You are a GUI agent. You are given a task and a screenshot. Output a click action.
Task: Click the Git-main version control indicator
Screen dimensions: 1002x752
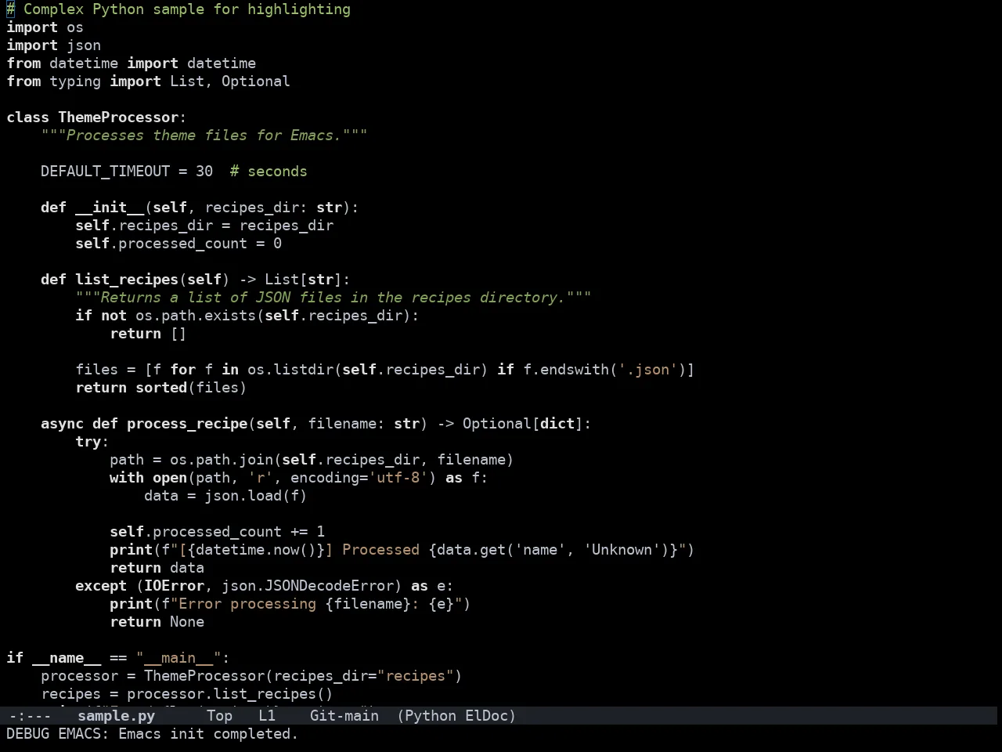click(344, 715)
